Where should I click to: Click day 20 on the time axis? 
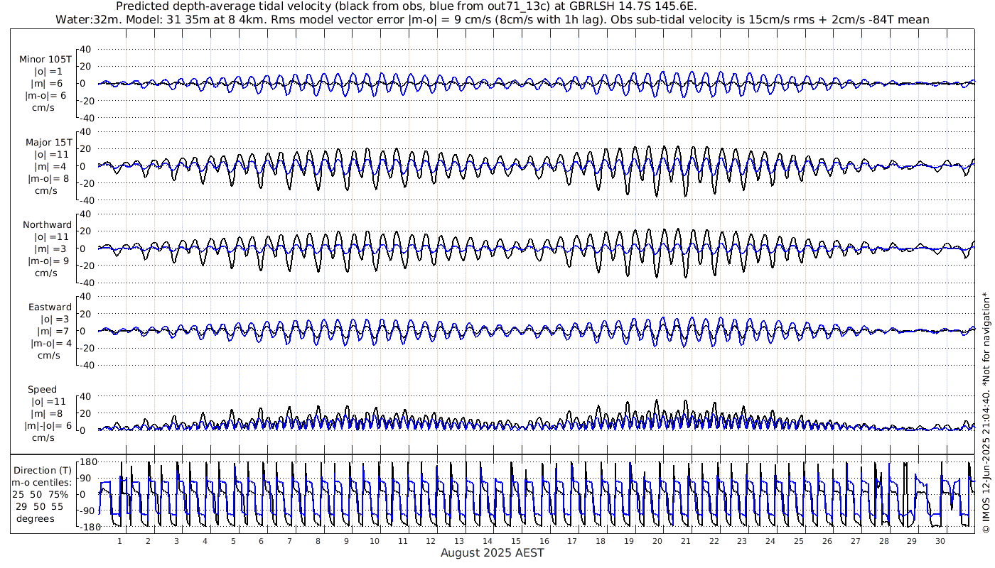pos(657,541)
